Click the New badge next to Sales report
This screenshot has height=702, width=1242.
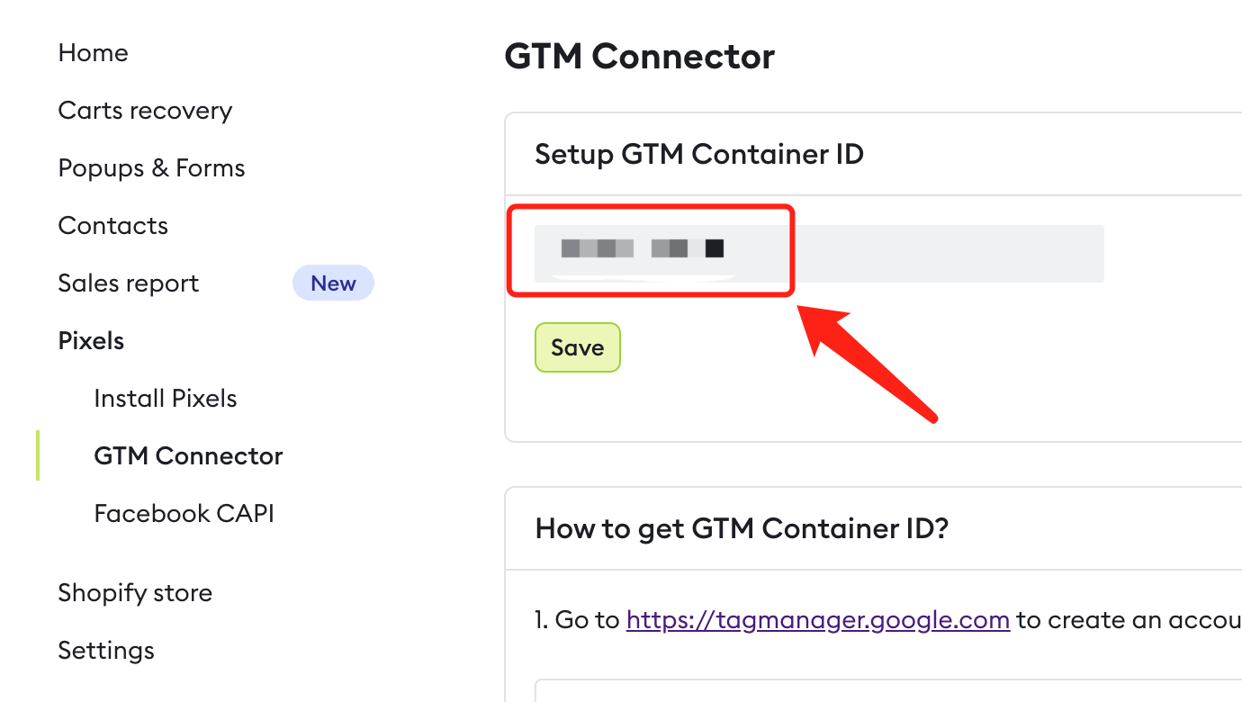[x=333, y=283]
